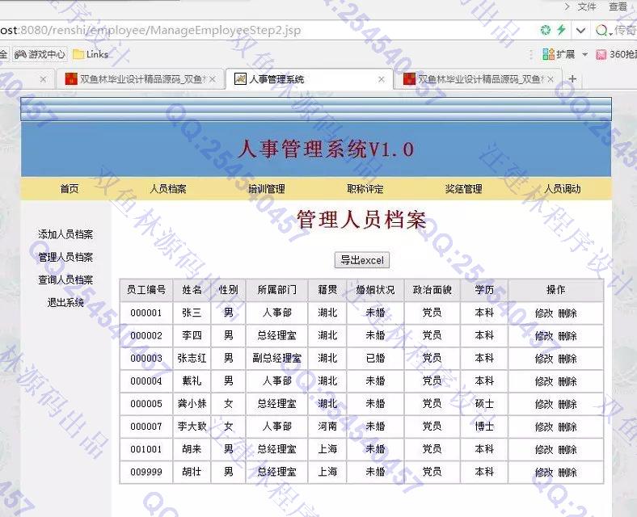The image size is (637, 517).
Task: Click the 婚姻状况 column header
Action: pyautogui.click(x=375, y=290)
